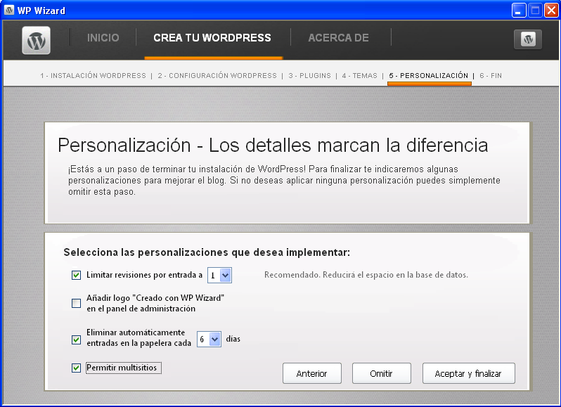Click Aceptar y finalizar button
Image resolution: width=561 pixels, height=407 pixels.
469,373
